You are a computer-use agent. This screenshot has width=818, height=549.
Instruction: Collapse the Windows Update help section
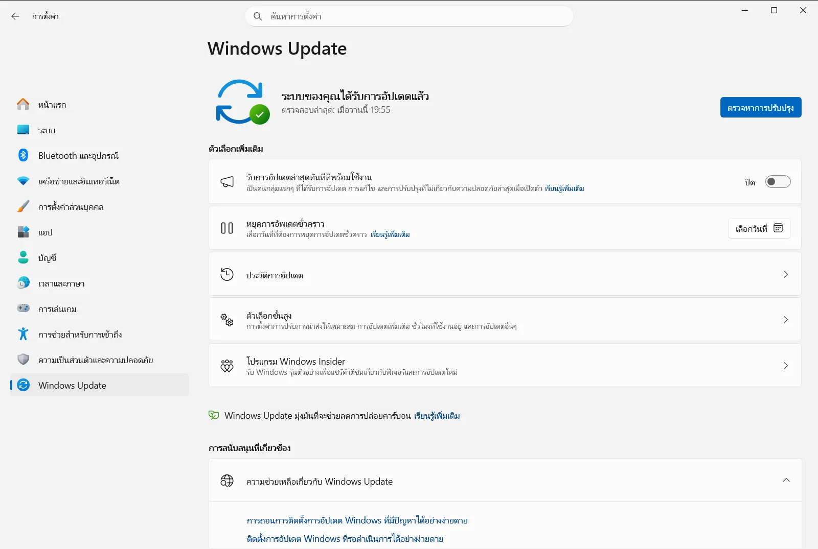[x=786, y=480]
